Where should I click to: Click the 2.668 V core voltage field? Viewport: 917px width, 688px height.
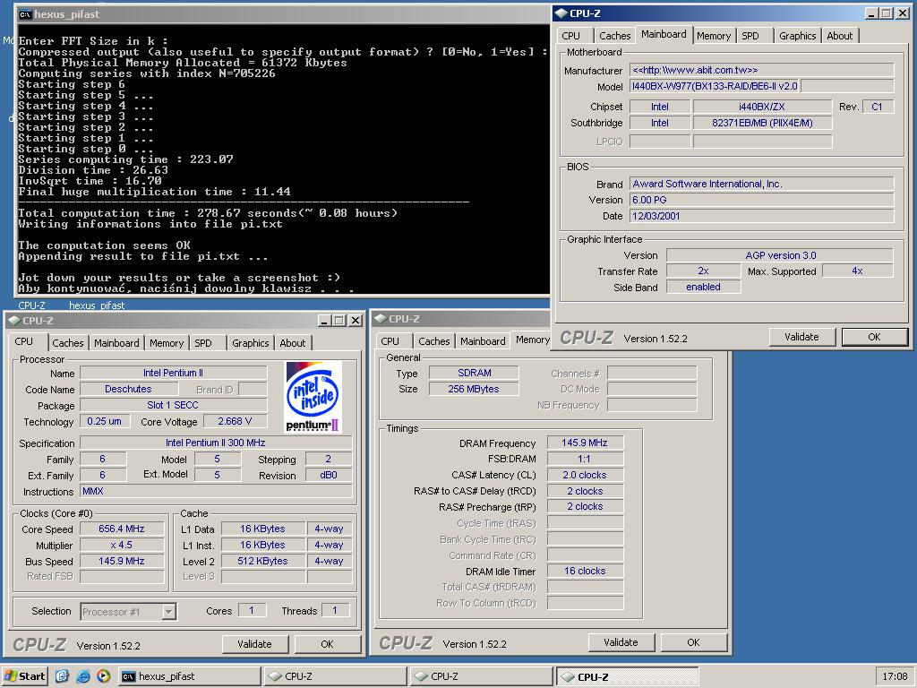click(235, 421)
